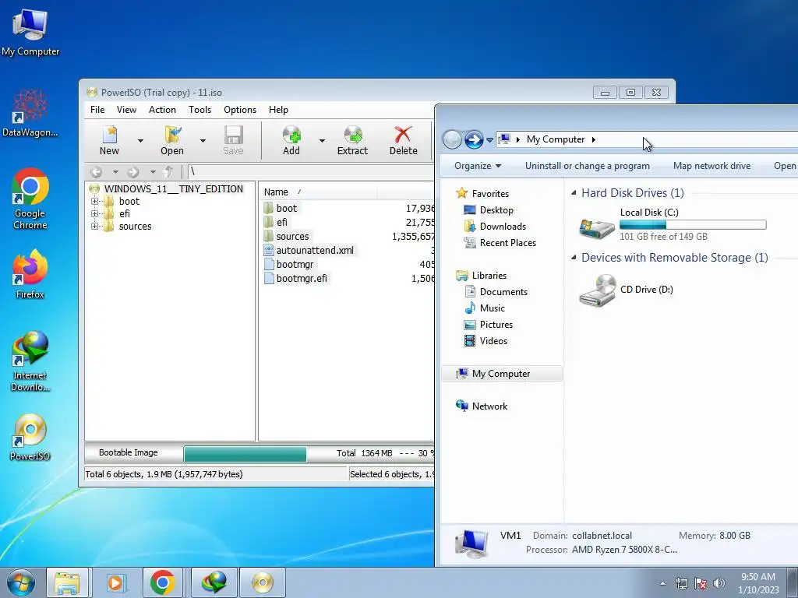Click PowerISO's back navigation arrow
The height and width of the screenshot is (598, 798).
96,172
